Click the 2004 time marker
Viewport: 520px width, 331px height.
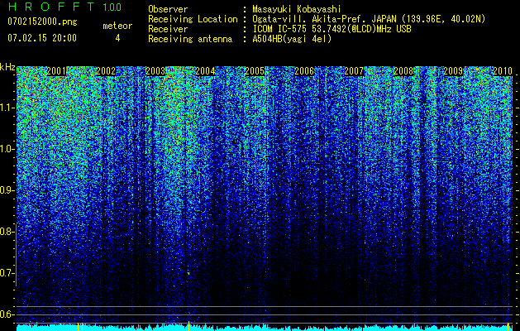[x=205, y=71]
